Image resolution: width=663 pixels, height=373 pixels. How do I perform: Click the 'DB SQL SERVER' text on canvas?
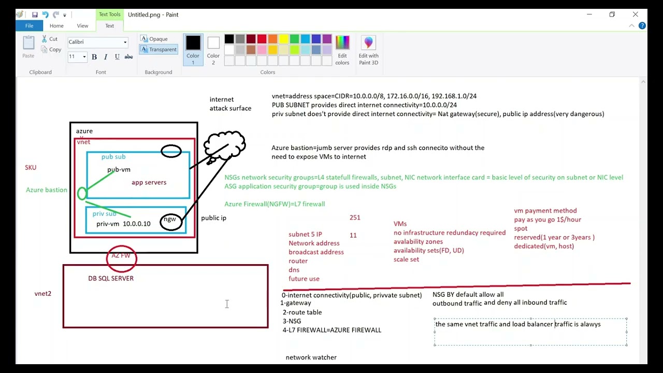point(111,278)
